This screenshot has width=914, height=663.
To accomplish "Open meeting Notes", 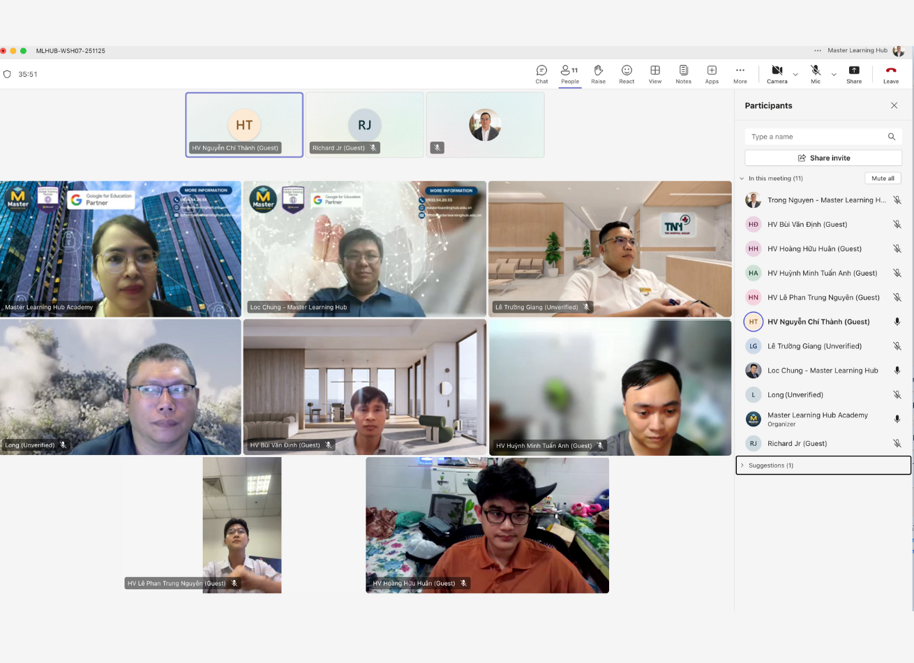I will 683,74.
